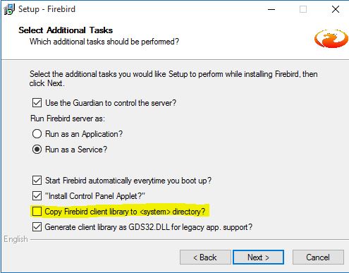Close the Setup - Firebird window
349x273 pixels.
(x=336, y=9)
